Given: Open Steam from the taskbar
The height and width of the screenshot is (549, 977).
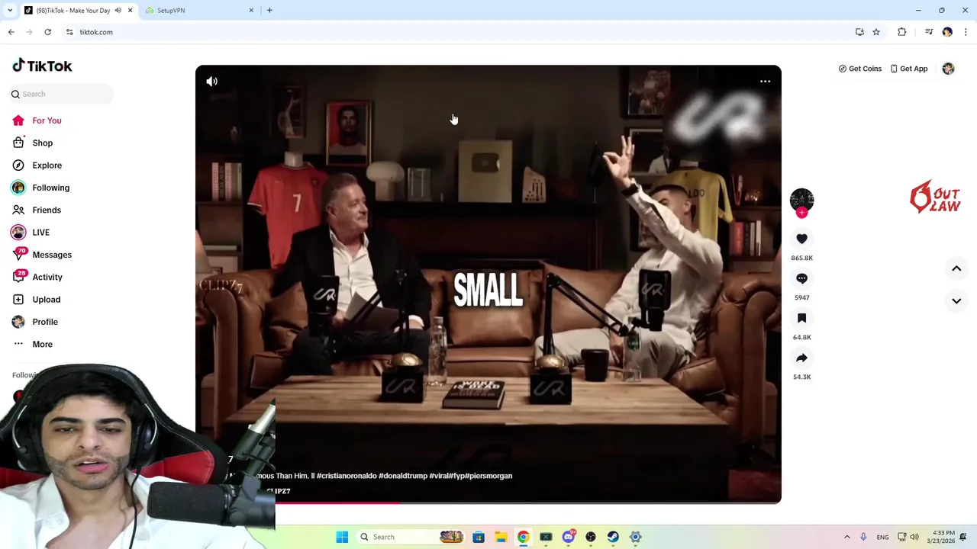Looking at the screenshot, I should [613, 537].
